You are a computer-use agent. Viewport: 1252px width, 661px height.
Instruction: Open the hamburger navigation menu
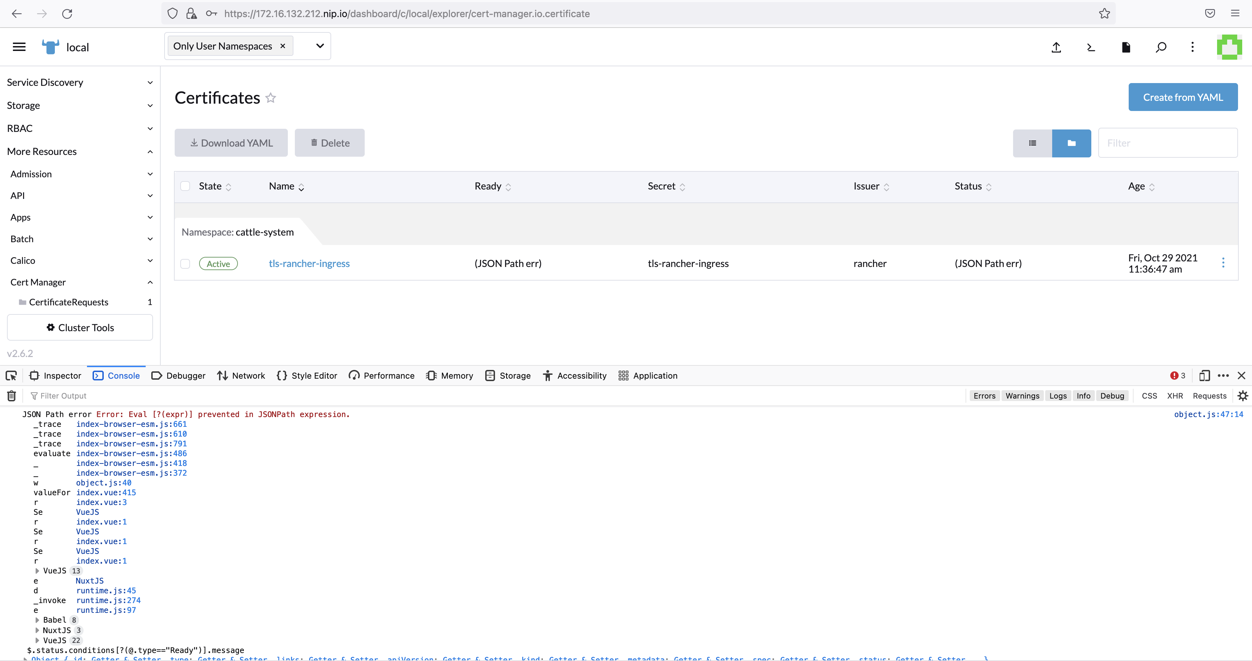point(19,47)
